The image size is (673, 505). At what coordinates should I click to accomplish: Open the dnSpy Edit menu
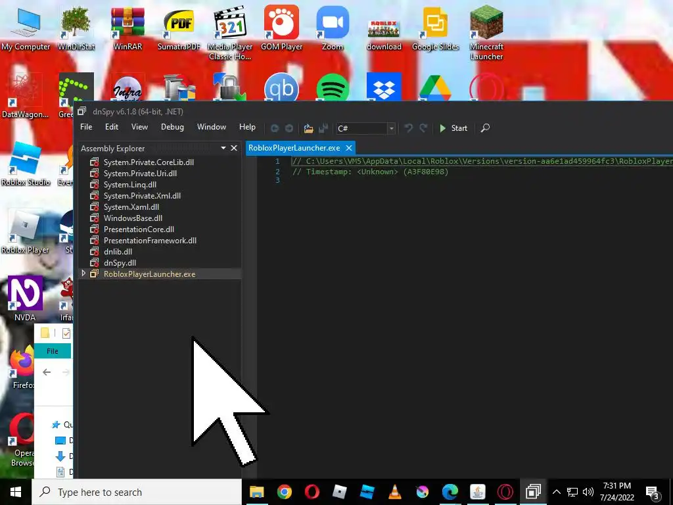[112, 127]
